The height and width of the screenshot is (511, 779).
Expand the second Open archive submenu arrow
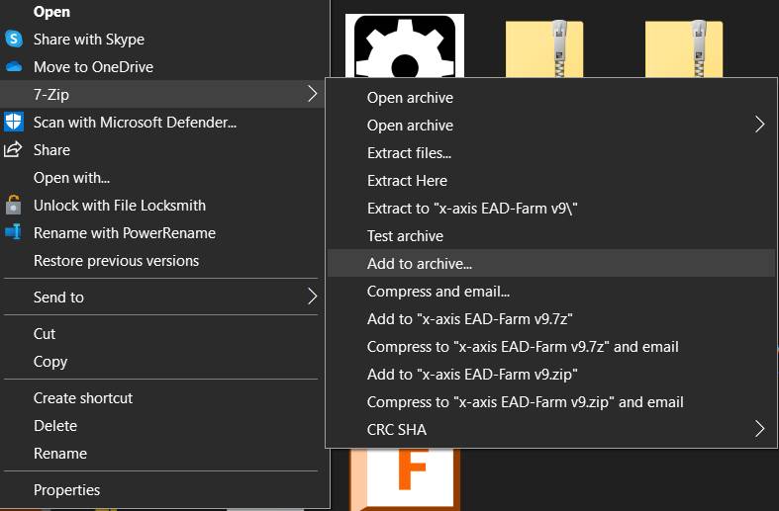pos(759,125)
